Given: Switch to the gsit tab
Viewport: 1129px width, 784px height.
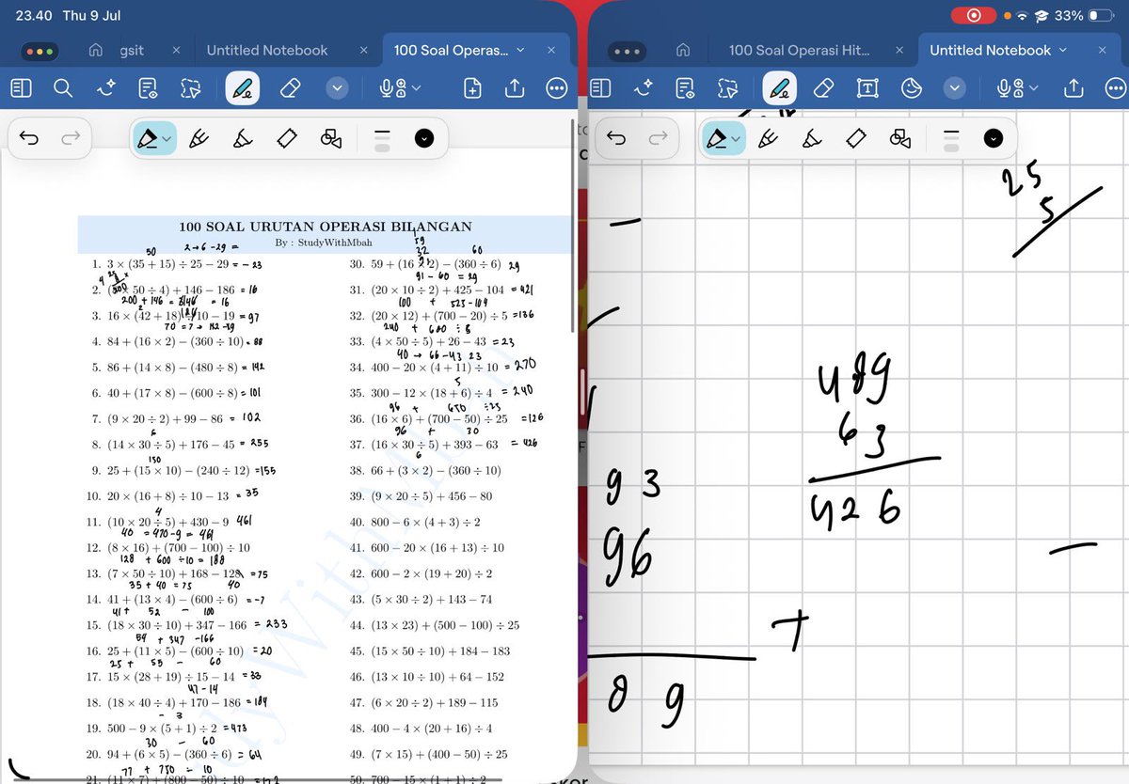Looking at the screenshot, I should click(133, 50).
